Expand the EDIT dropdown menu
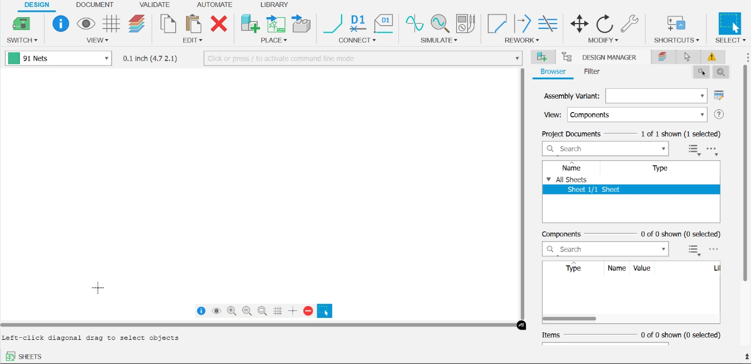Image resolution: width=751 pixels, height=364 pixels. pyautogui.click(x=193, y=40)
